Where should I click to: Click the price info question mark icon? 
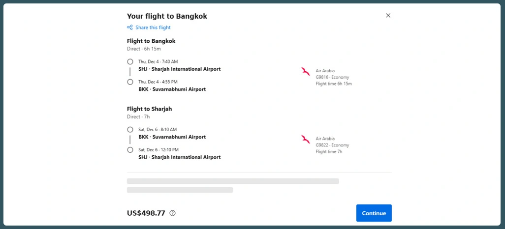coord(173,213)
